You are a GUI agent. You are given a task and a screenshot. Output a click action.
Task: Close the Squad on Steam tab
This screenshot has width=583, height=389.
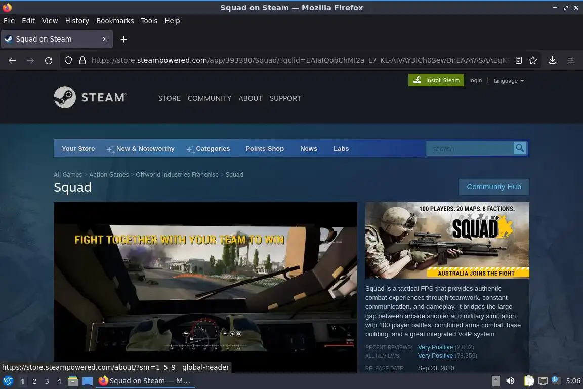pos(105,39)
